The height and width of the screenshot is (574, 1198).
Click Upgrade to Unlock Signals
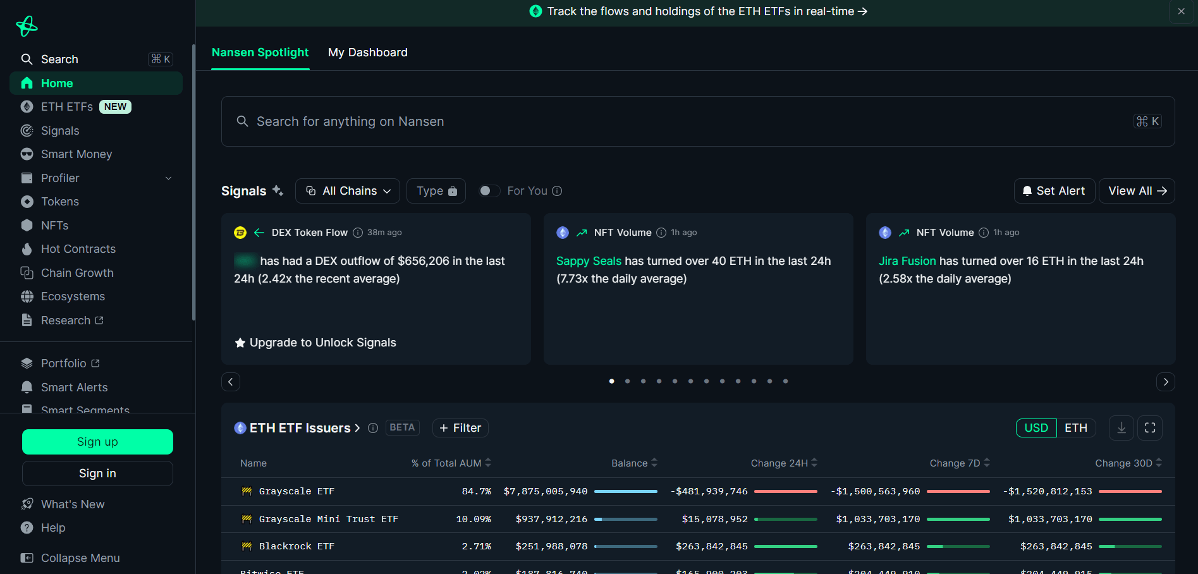(315, 343)
